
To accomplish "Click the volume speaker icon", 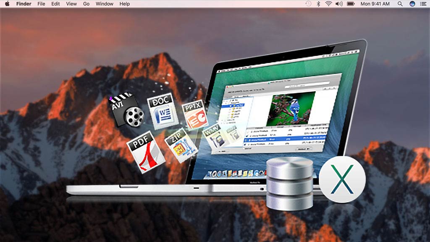I will pyautogui.click(x=339, y=4).
